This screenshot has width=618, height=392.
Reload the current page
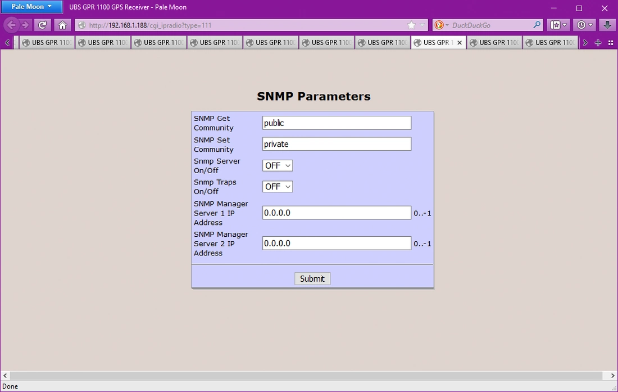point(42,25)
